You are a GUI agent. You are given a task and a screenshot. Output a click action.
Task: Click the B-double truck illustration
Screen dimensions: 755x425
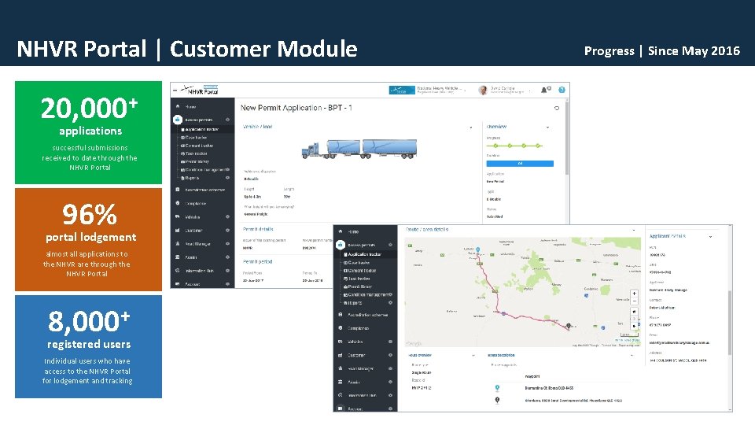(x=359, y=149)
